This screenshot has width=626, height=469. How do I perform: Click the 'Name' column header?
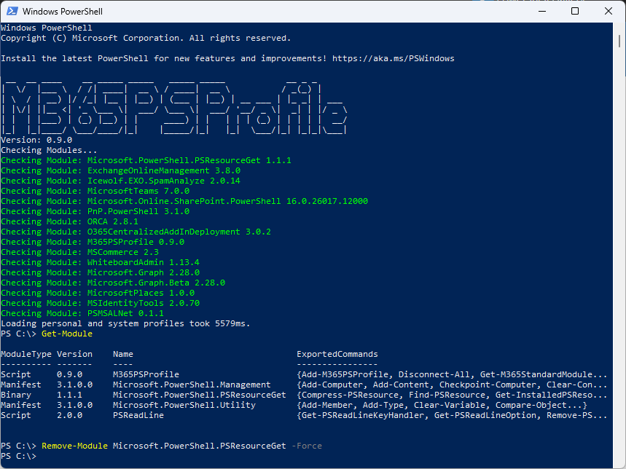[123, 354]
